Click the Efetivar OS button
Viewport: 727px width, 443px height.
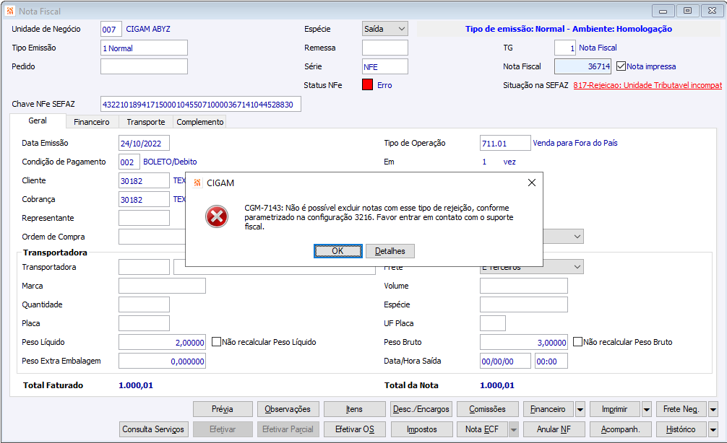click(x=355, y=429)
